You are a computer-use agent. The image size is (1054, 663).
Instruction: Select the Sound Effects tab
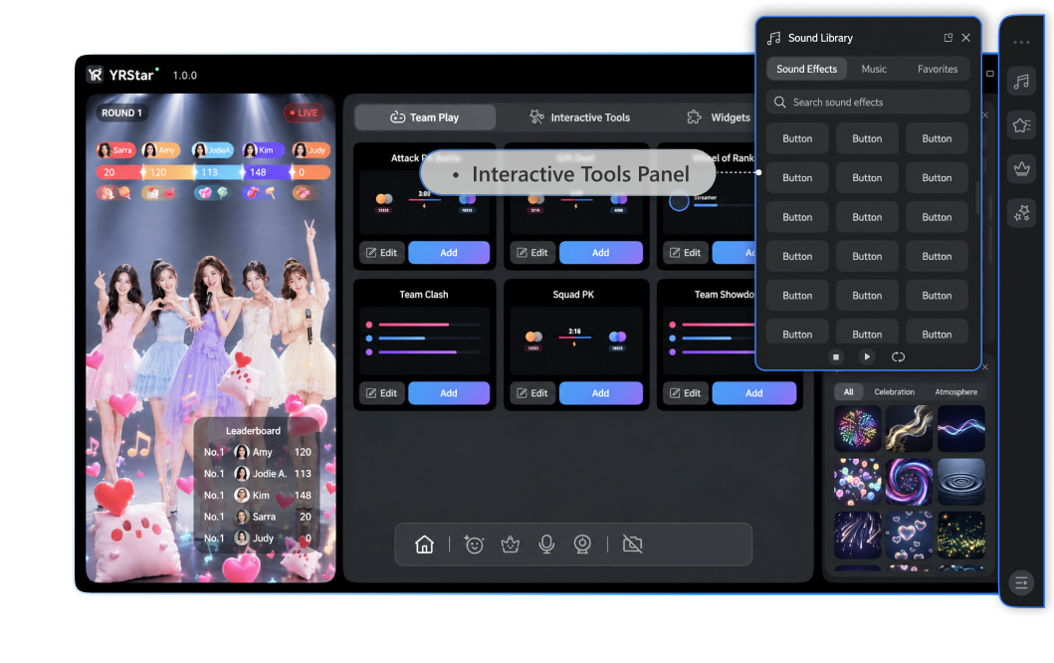[806, 69]
